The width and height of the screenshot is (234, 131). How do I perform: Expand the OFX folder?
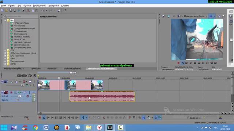tap(5, 50)
